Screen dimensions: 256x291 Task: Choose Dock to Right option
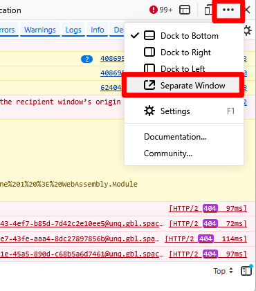coord(184,53)
